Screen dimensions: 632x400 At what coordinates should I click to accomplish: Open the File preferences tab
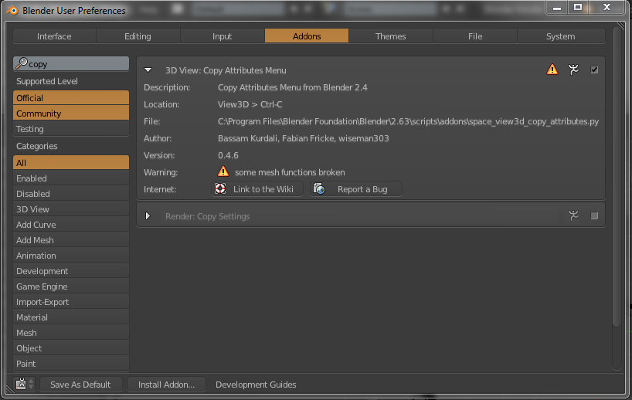click(475, 36)
